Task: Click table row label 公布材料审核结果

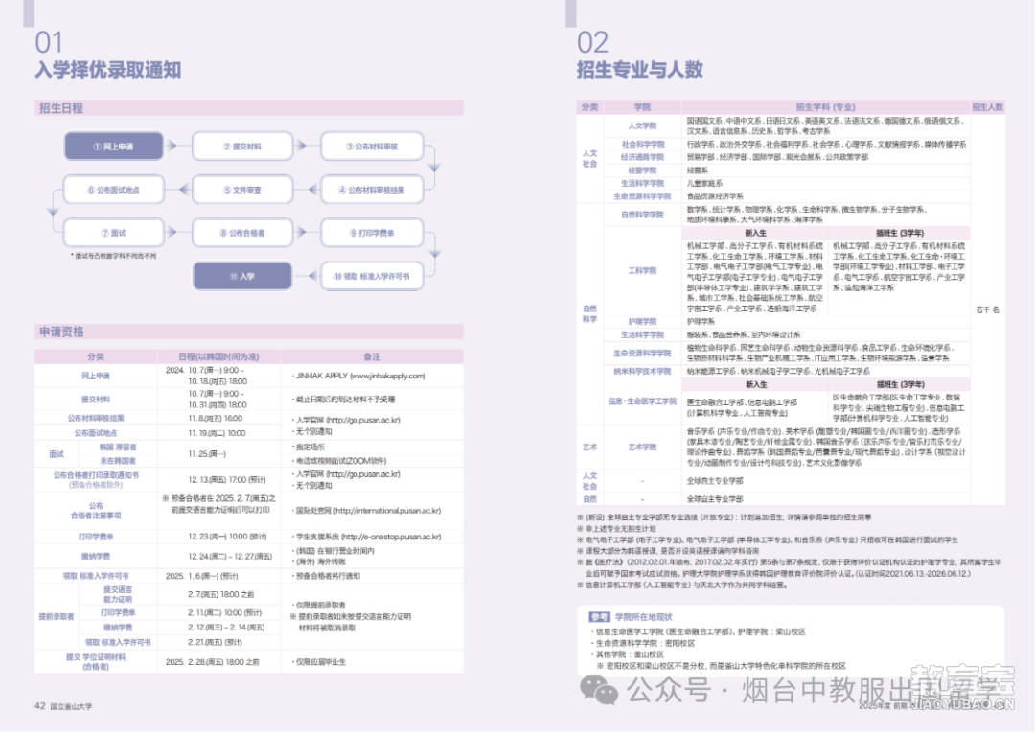Action: coord(96,418)
